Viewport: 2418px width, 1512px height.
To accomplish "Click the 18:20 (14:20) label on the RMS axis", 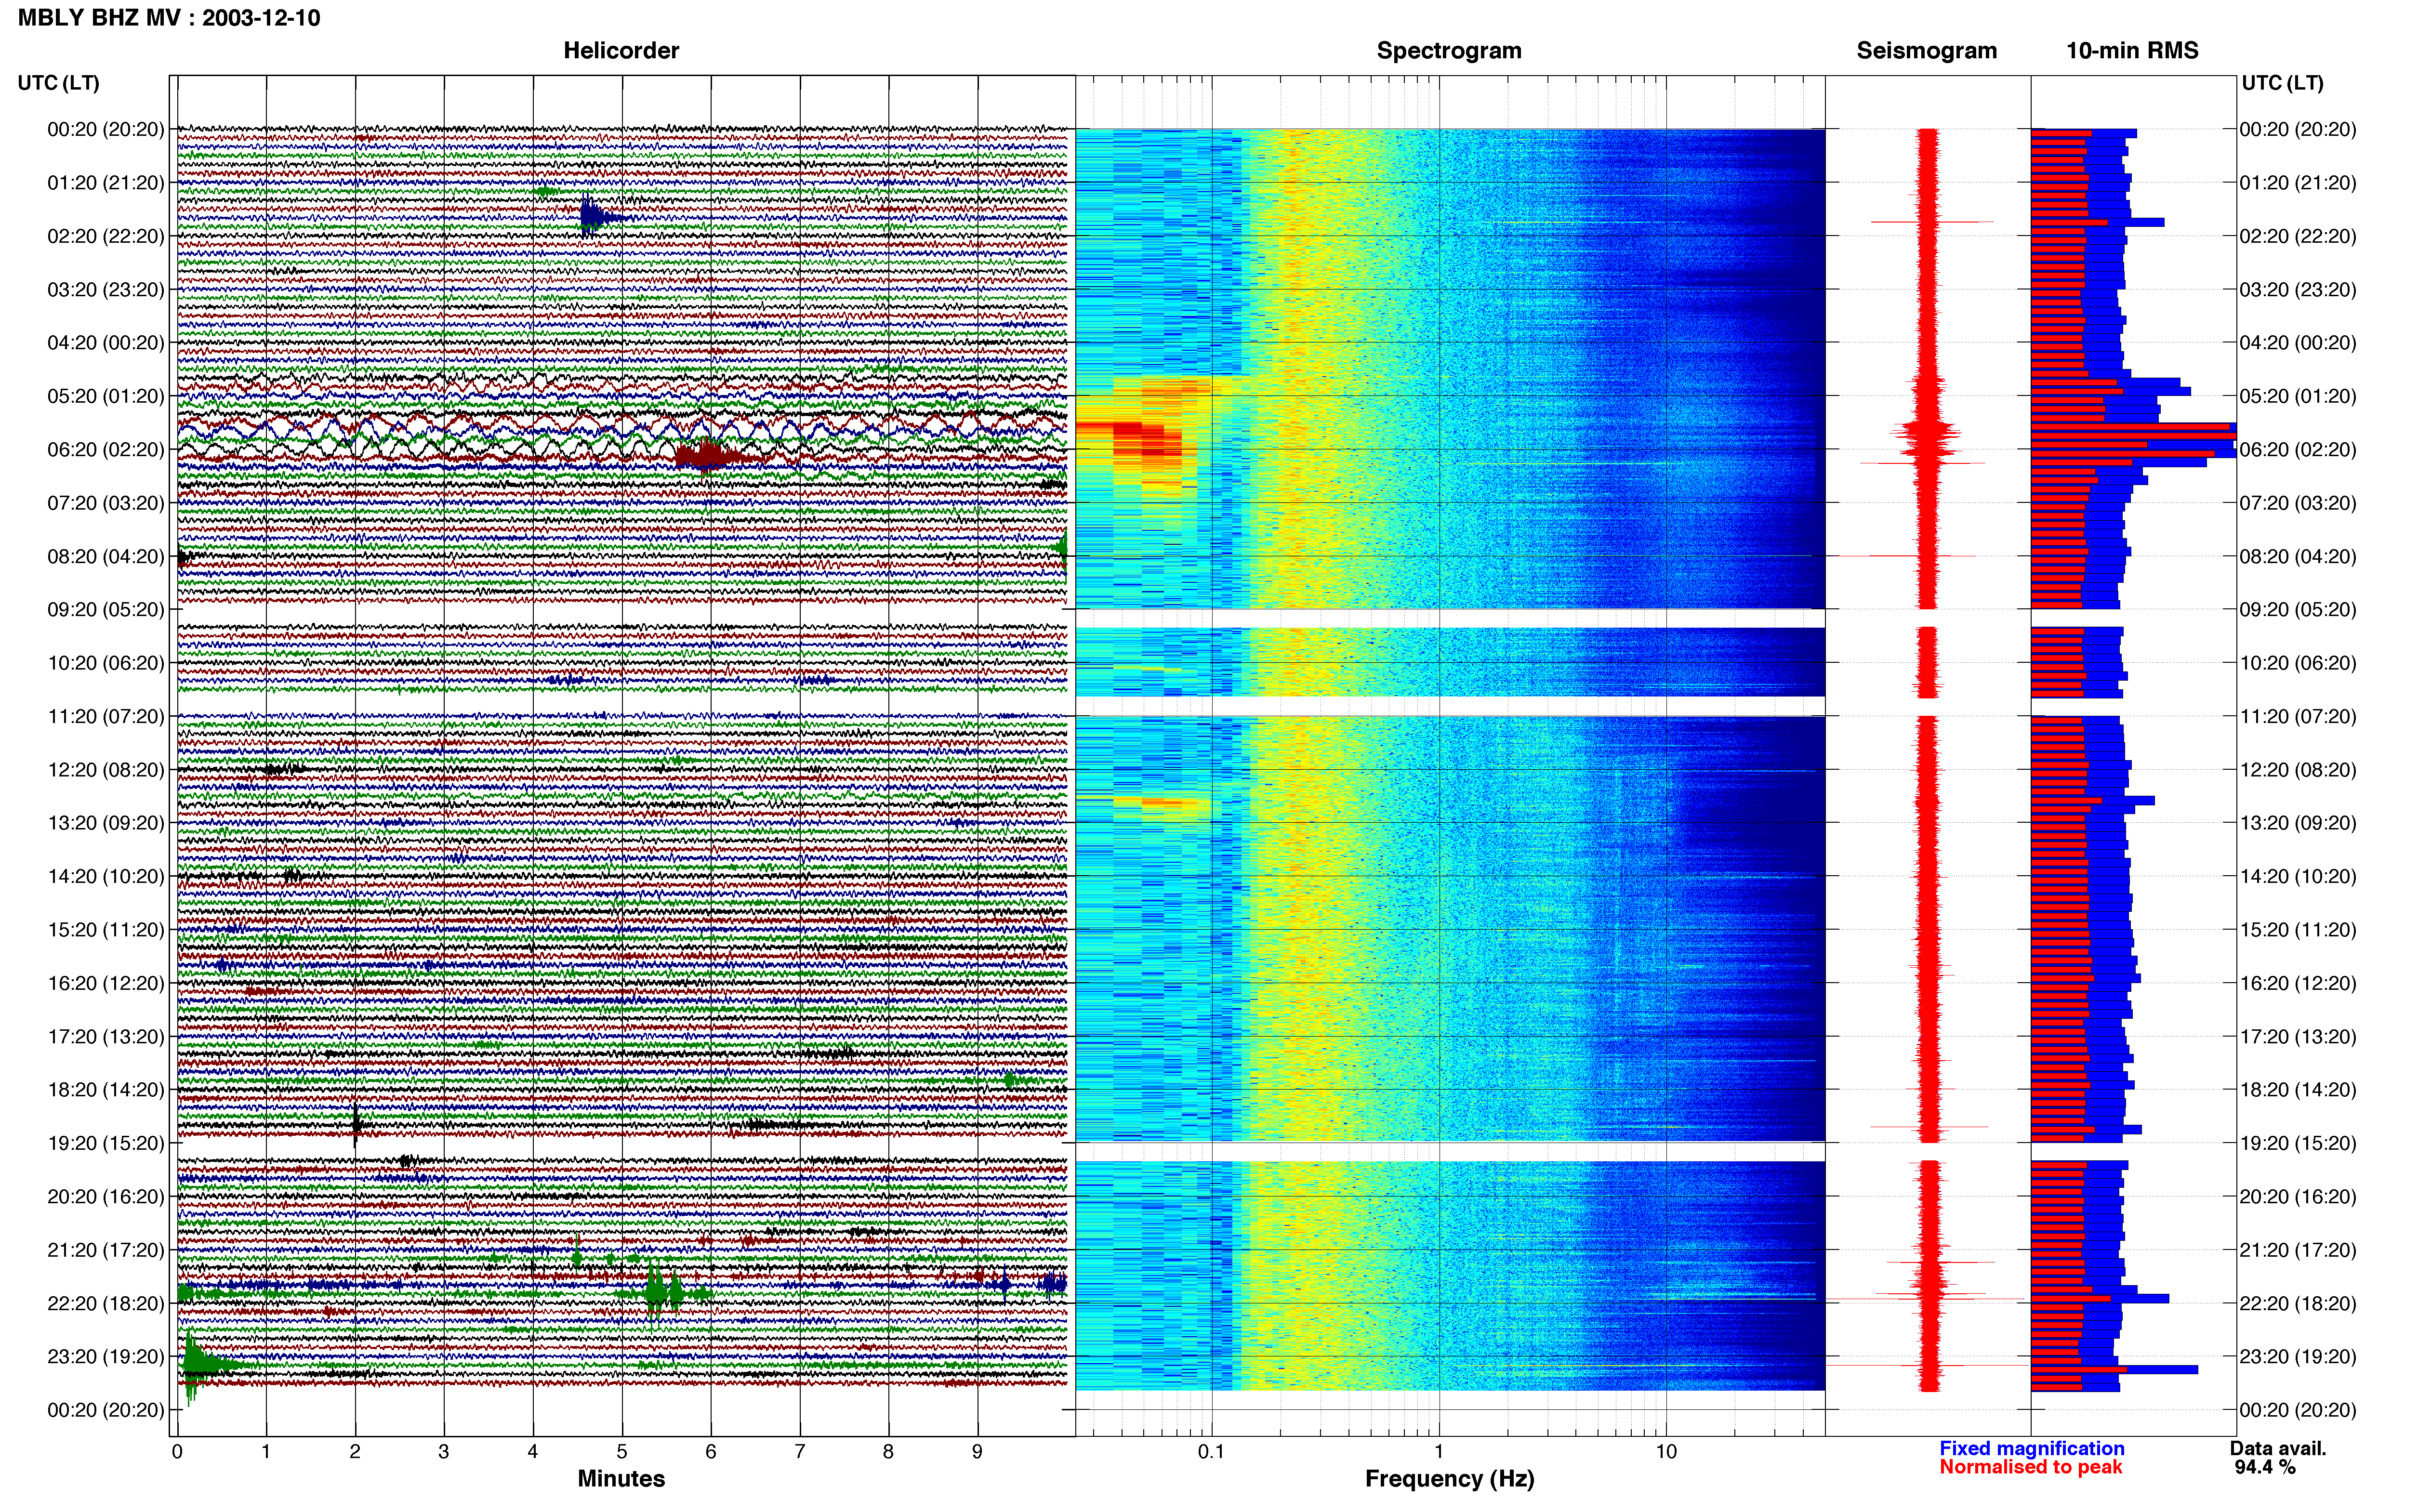I will pos(2298,1090).
